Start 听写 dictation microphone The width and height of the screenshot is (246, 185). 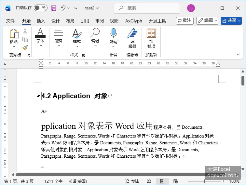[114, 33]
